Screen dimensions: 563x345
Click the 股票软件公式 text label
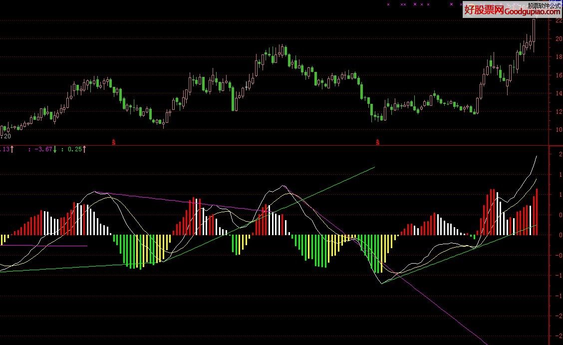point(545,5)
